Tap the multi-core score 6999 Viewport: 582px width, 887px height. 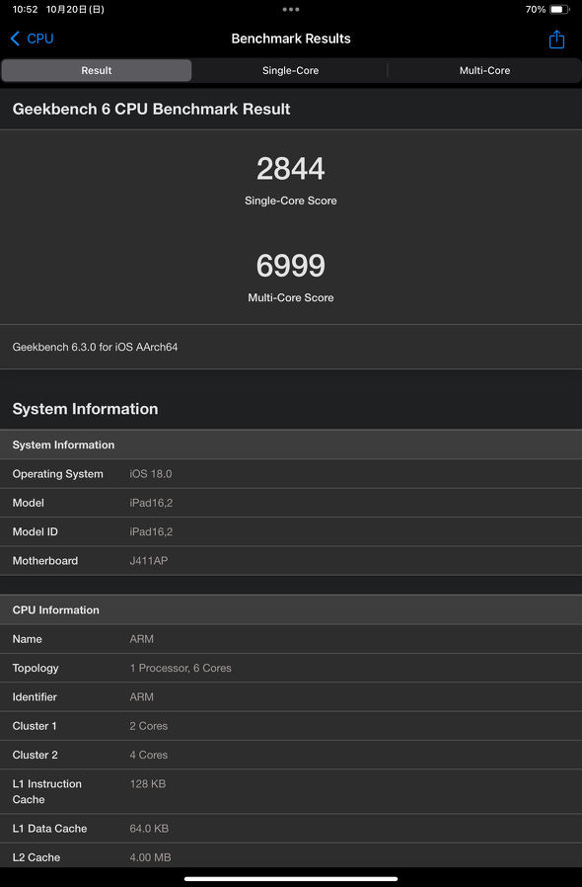click(290, 266)
